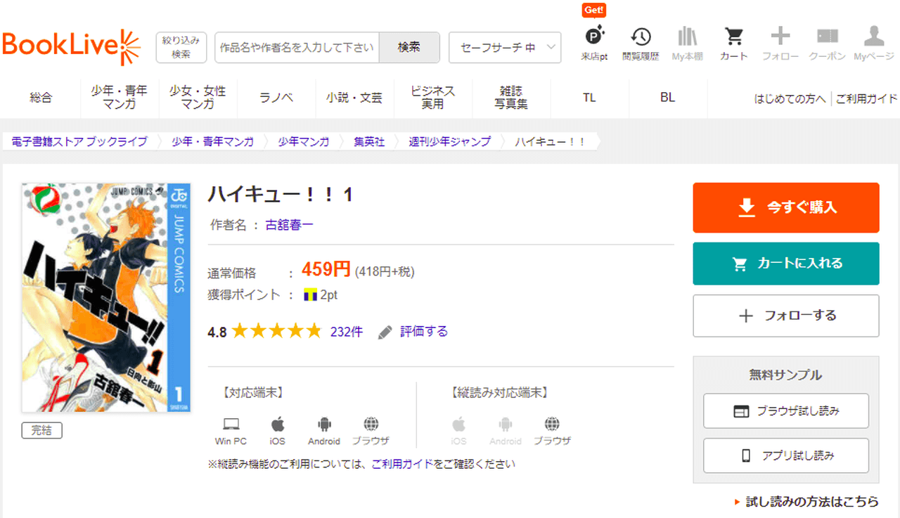This screenshot has height=518, width=900.
Task: Click the search input field
Action: point(297,48)
